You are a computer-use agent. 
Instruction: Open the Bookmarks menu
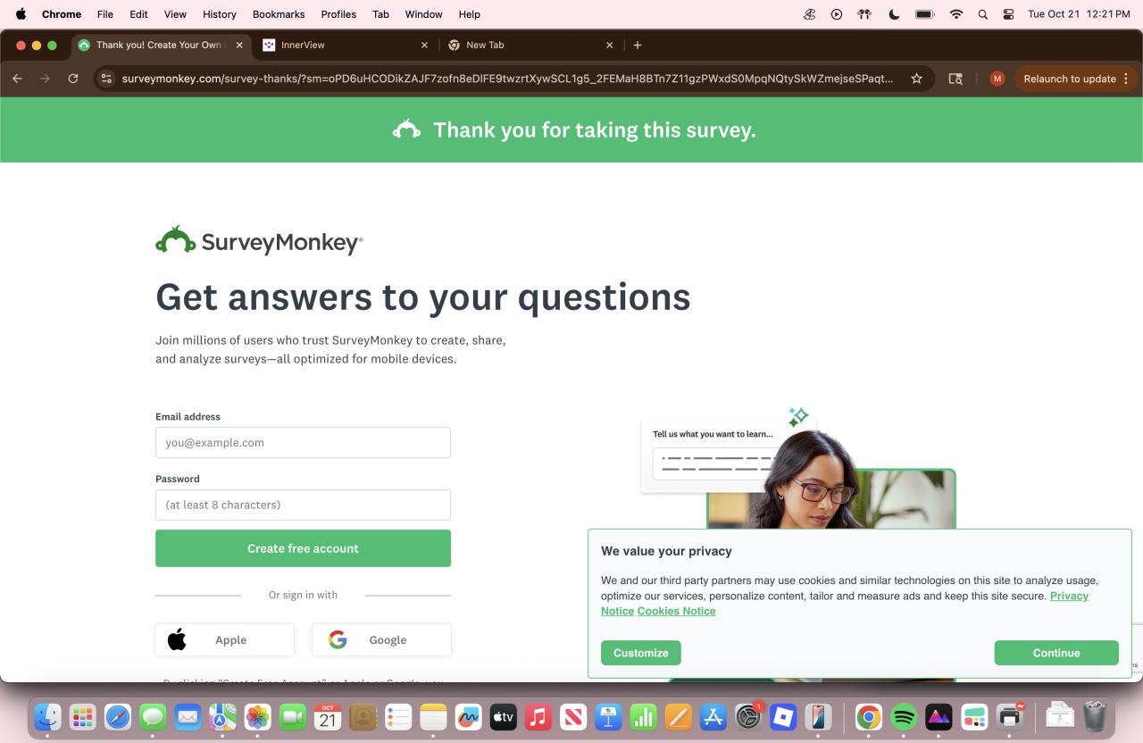tap(279, 14)
